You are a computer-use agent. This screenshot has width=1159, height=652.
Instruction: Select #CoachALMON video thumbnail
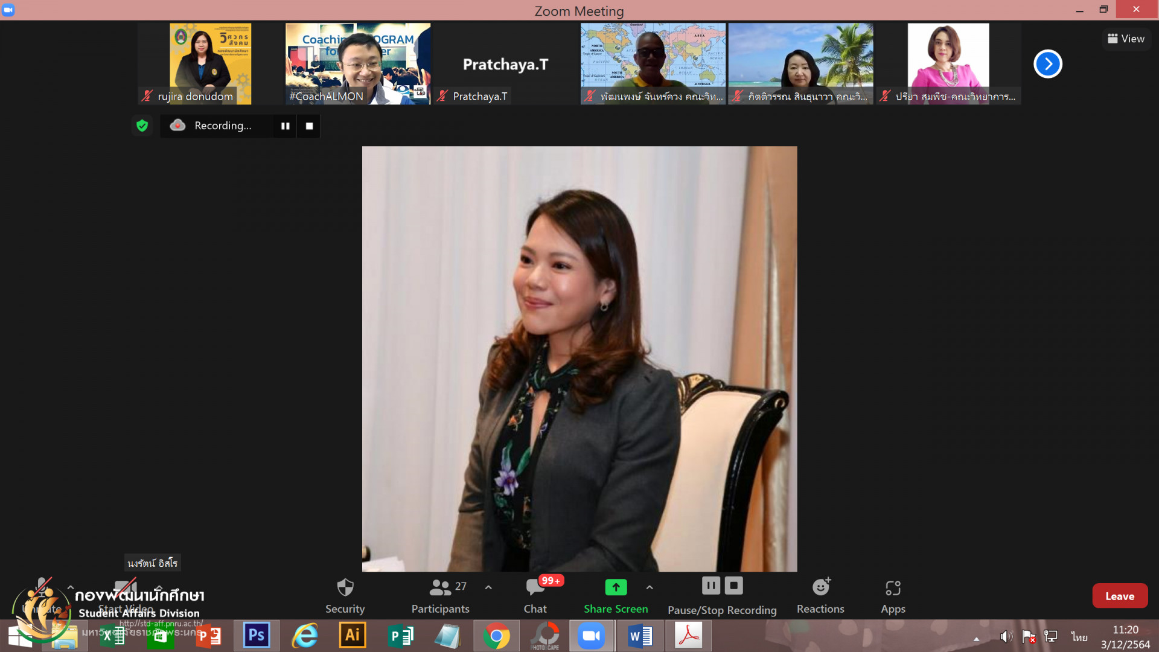click(357, 64)
